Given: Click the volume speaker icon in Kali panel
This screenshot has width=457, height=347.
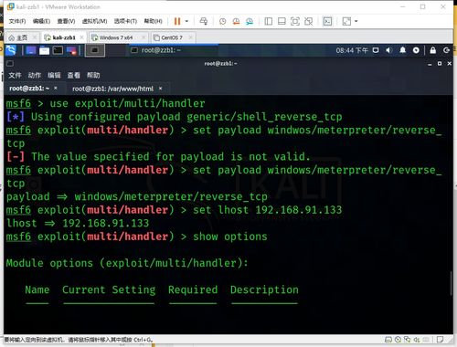Looking at the screenshot, I should pyautogui.click(x=388, y=50).
